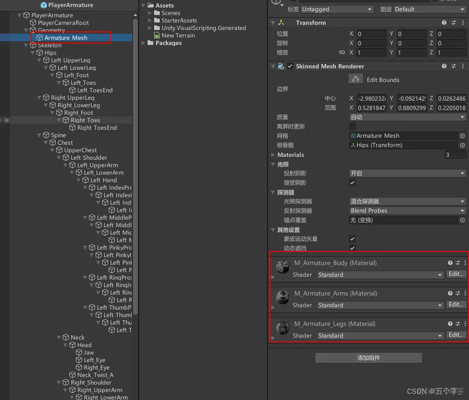Open the quality dropdown set to 自动

(x=407, y=117)
